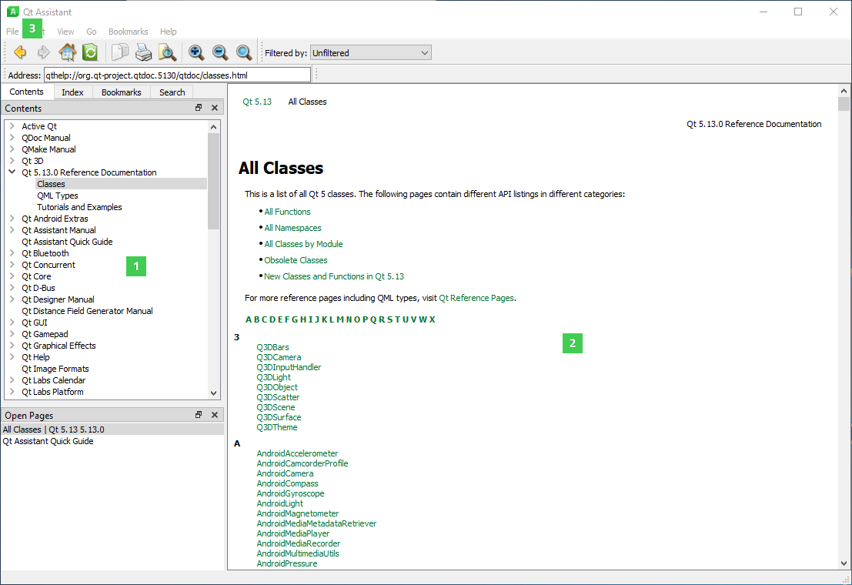
Task: Expand the Qt Core tree item
Action: click(x=13, y=276)
